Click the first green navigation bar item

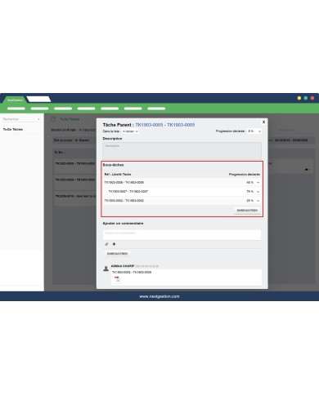coord(16,109)
